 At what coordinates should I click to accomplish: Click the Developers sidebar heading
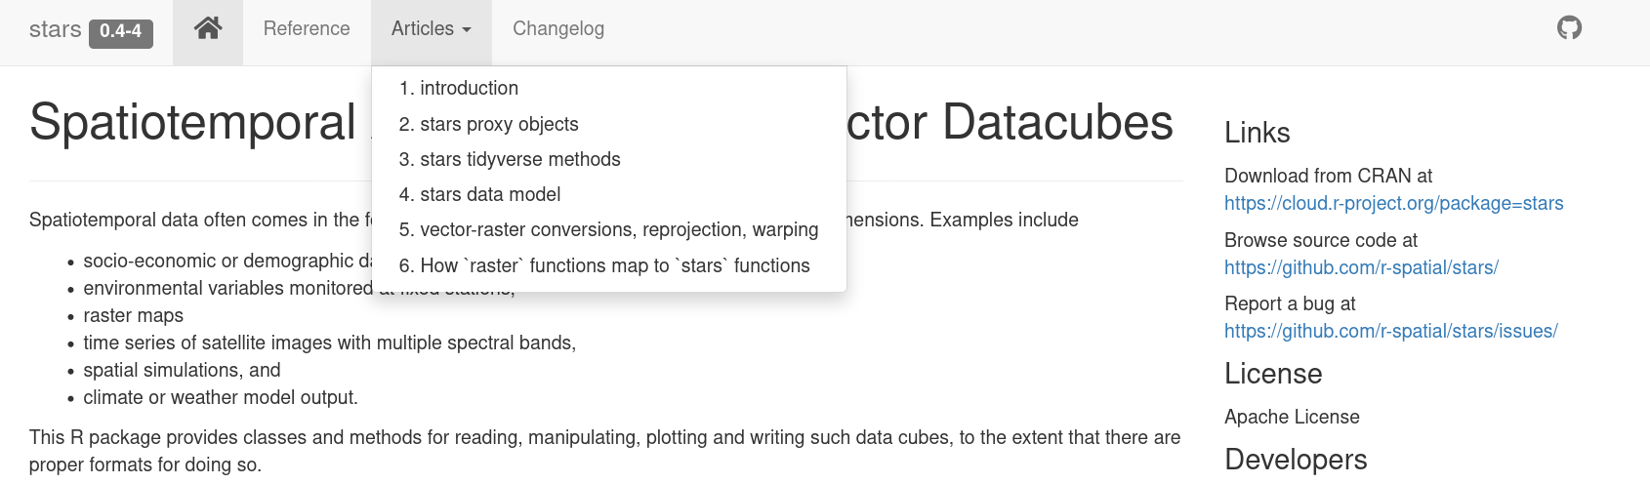[1296, 460]
